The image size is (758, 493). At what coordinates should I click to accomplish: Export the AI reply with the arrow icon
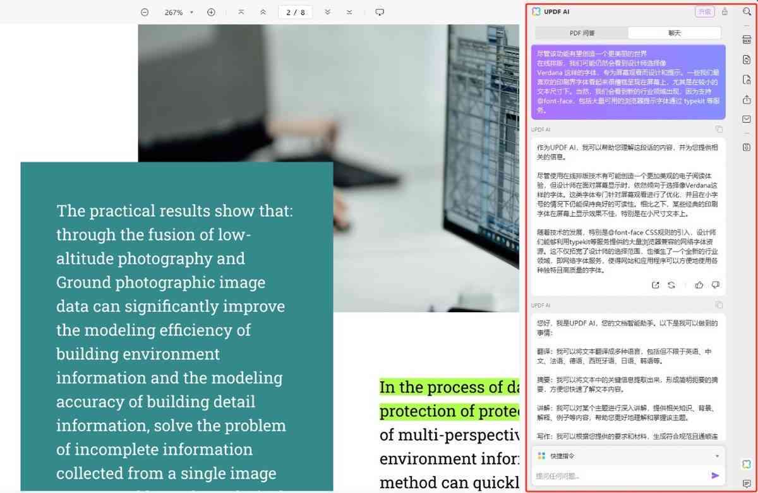click(x=655, y=286)
